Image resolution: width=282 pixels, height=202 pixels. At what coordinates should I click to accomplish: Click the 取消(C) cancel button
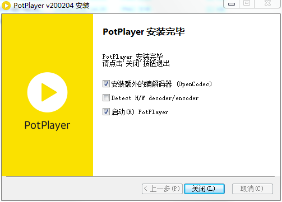coord(252,189)
